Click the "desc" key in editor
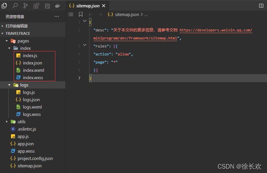Viewport: 267px width, 173px height. coord(100,30)
